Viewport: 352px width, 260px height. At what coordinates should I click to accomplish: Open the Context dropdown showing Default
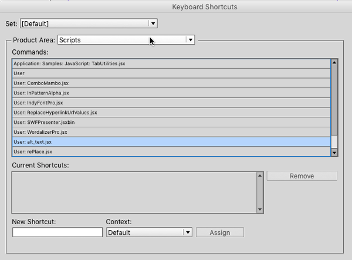149,232
